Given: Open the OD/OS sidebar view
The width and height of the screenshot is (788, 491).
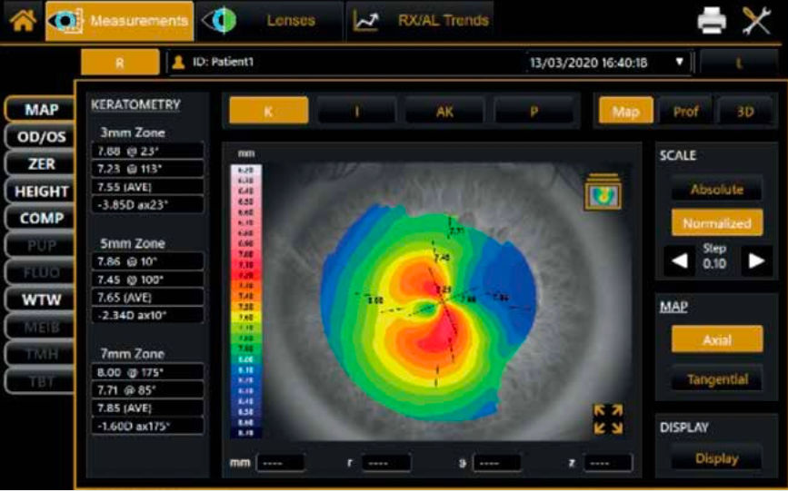Looking at the screenshot, I should [40, 136].
